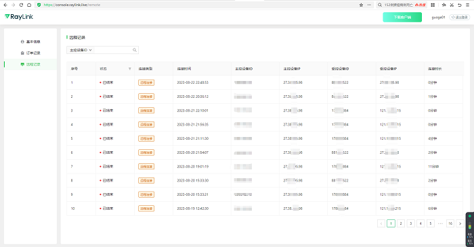Open the favorites star icon in toolbar

point(444,5)
